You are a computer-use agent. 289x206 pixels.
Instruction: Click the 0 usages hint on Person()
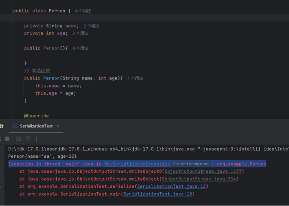pos(80,48)
